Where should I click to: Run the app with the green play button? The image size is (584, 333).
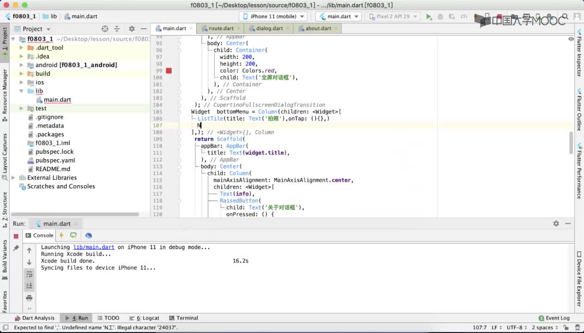(429, 16)
